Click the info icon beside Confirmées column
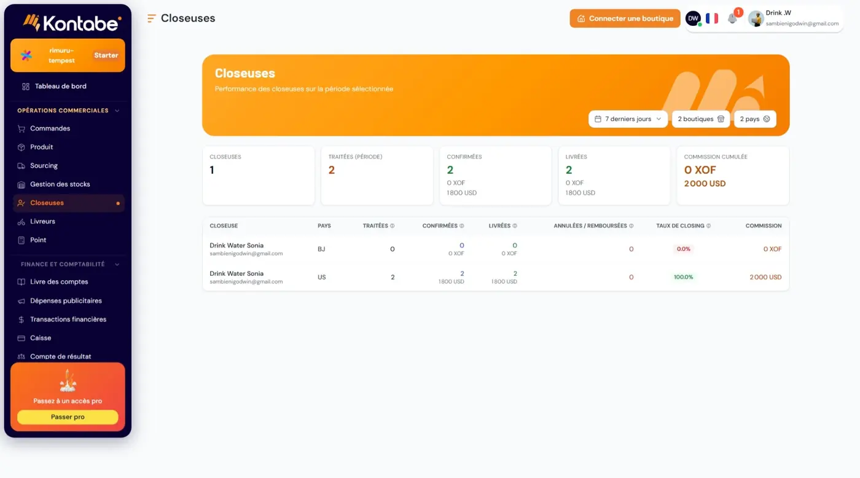 462,226
